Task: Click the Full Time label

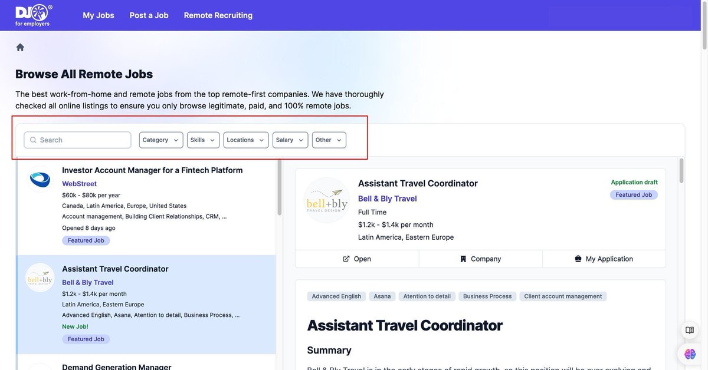Action: (372, 212)
